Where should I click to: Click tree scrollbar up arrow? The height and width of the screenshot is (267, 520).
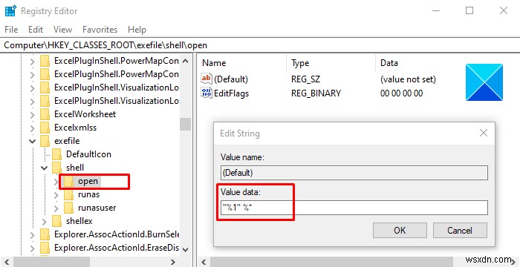pyautogui.click(x=186, y=62)
